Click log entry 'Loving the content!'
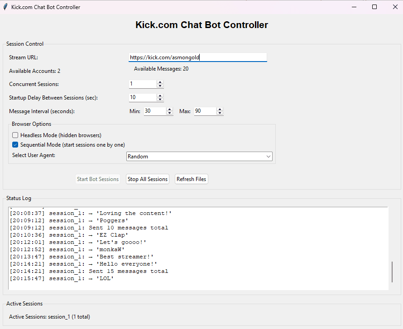403x329 pixels. tap(91, 214)
